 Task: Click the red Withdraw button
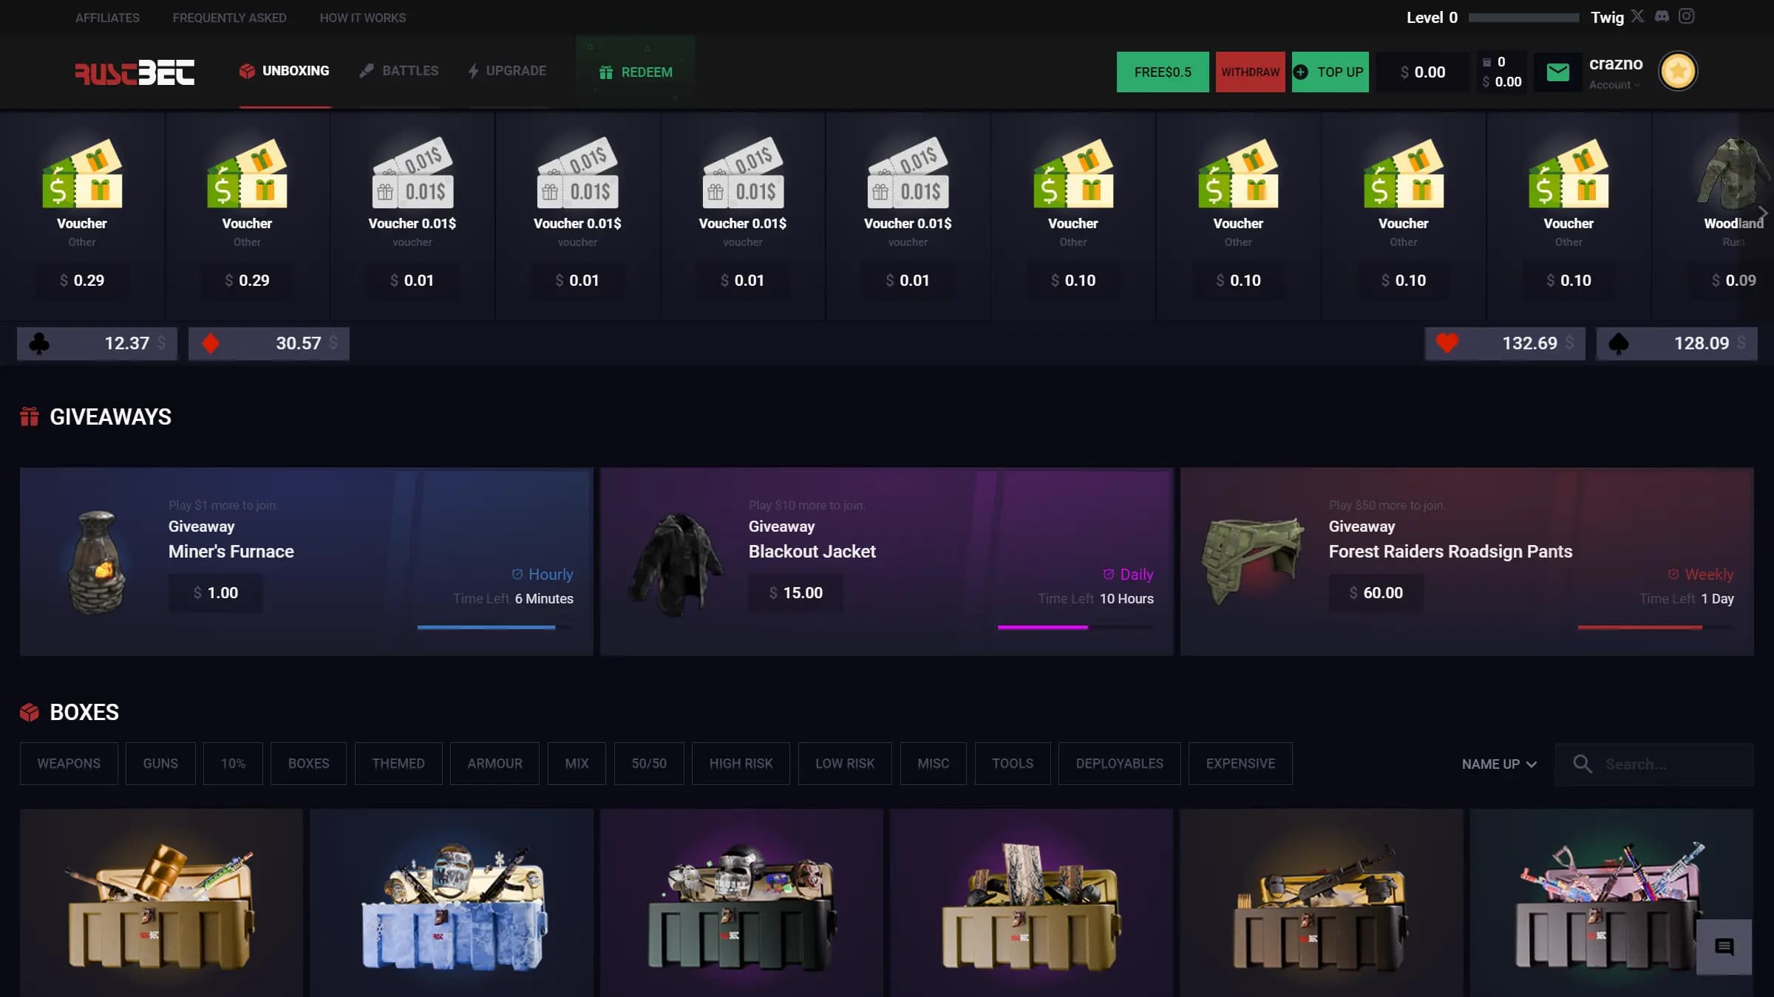[1250, 72]
